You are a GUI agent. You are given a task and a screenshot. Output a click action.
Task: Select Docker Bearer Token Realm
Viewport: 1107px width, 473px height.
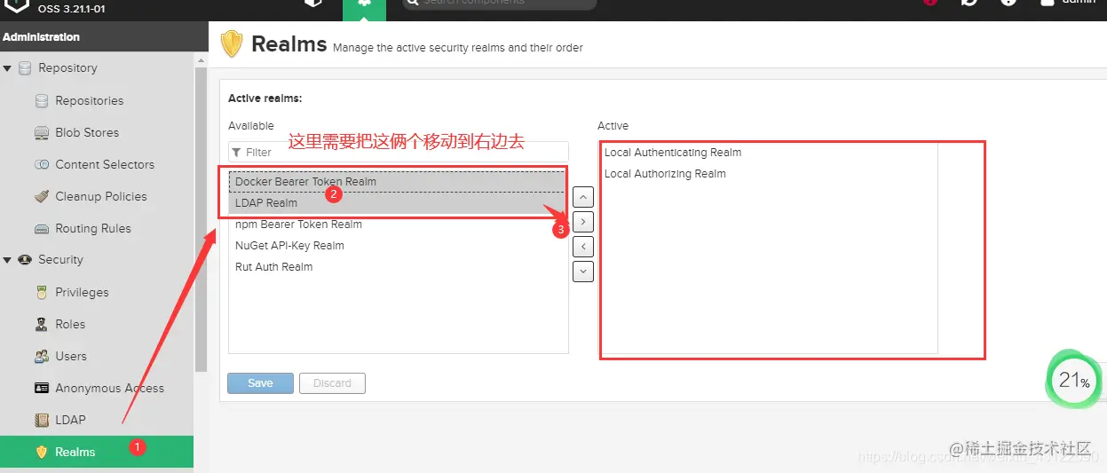point(398,182)
